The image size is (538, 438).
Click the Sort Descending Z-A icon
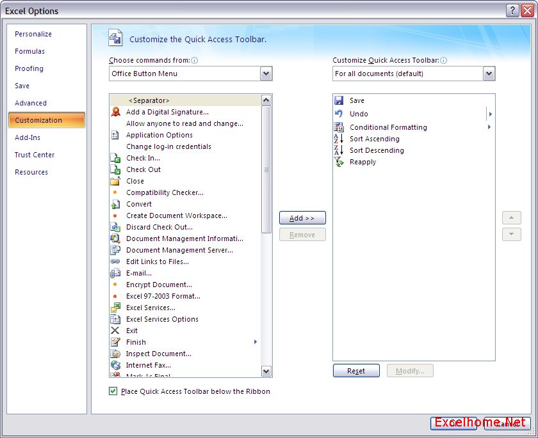339,150
